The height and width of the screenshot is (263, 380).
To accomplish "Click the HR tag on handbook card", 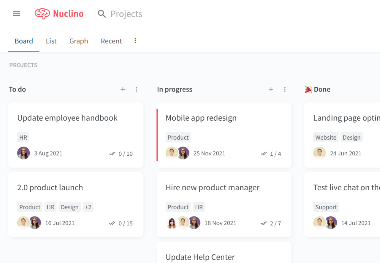I will click(x=23, y=137).
